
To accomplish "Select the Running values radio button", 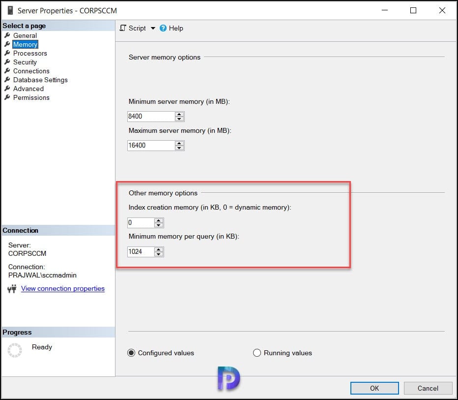I will (x=257, y=353).
